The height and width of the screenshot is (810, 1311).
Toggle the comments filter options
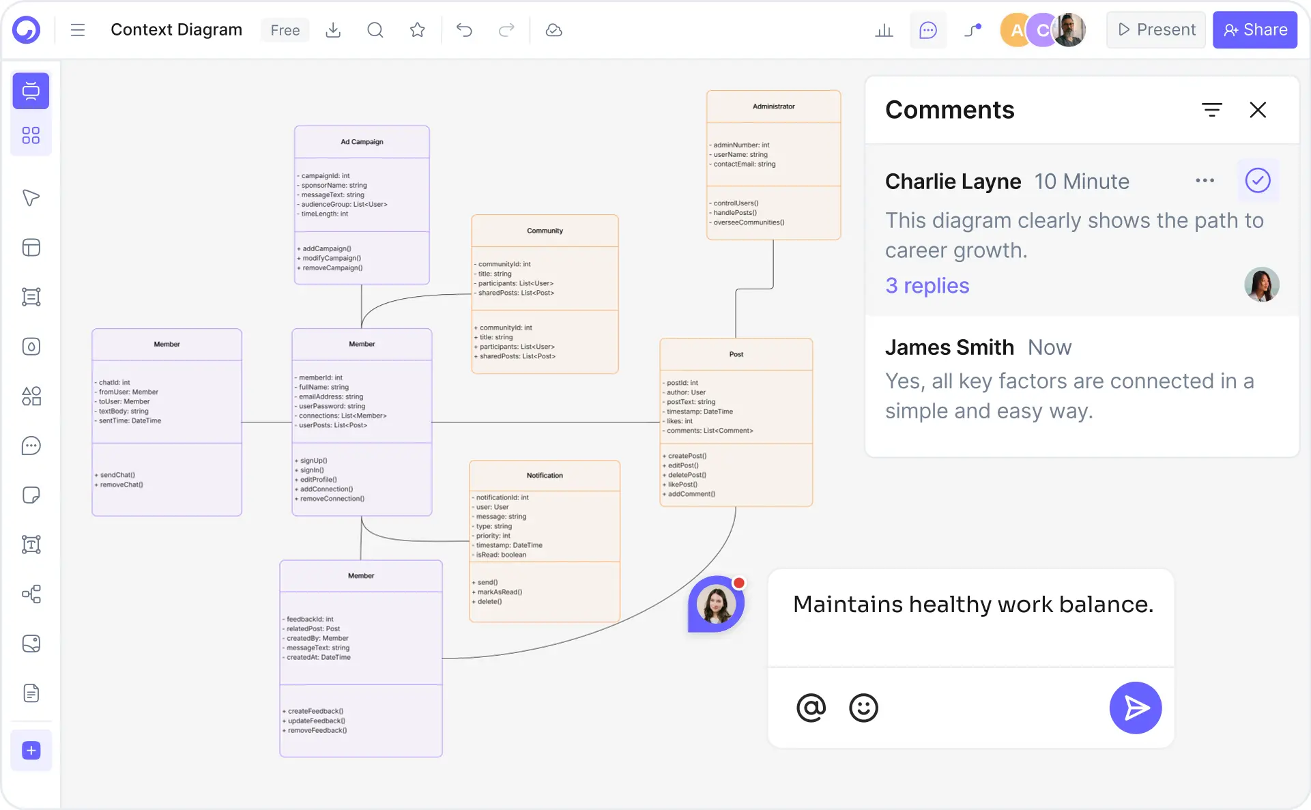1213,109
